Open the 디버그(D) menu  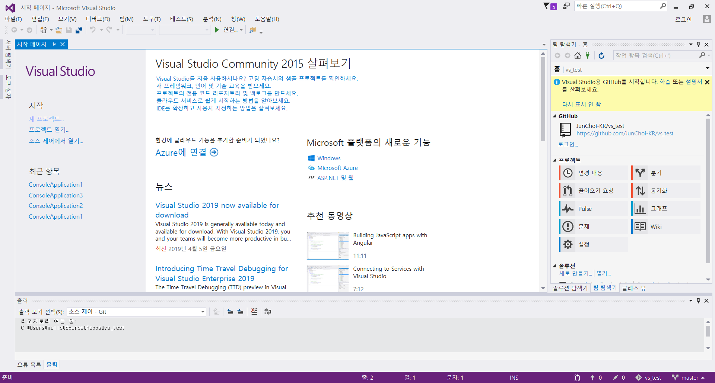pyautogui.click(x=98, y=19)
